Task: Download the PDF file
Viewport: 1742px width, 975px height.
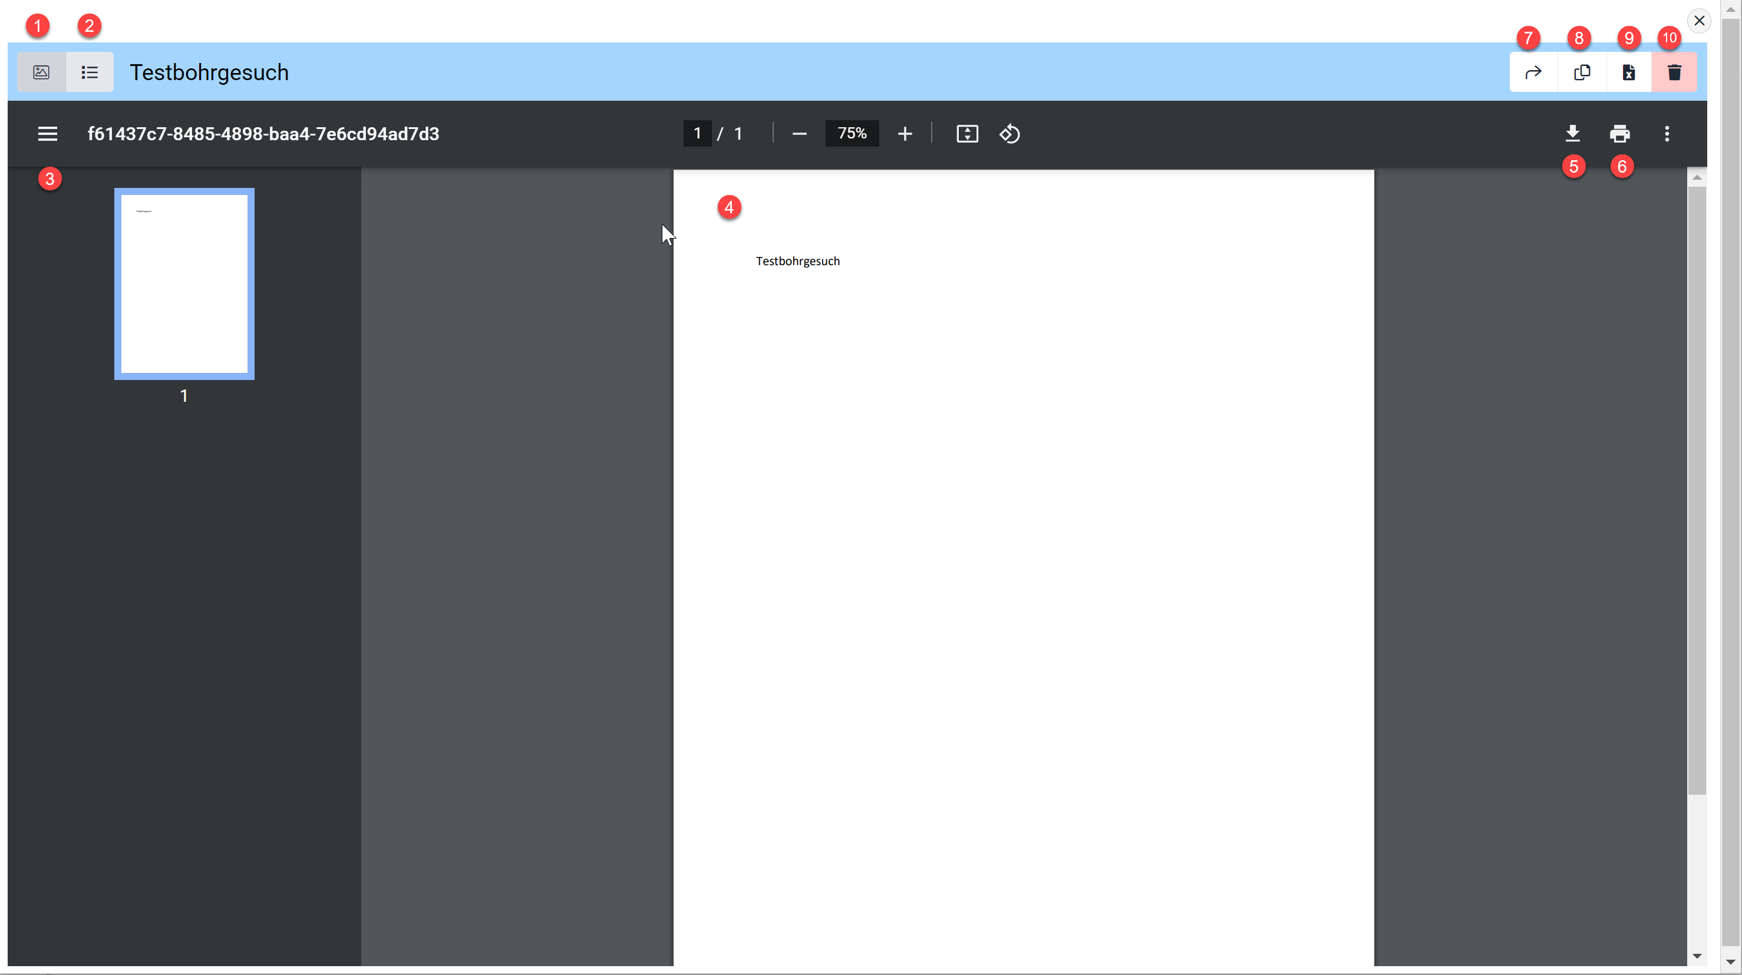Action: [x=1573, y=134]
